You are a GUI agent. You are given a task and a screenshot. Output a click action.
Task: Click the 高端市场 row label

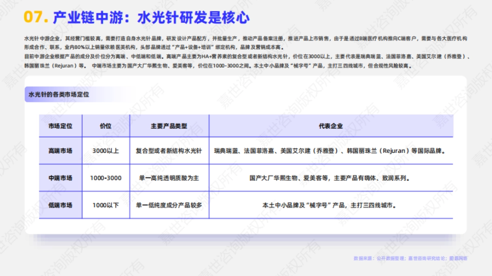click(x=60, y=150)
